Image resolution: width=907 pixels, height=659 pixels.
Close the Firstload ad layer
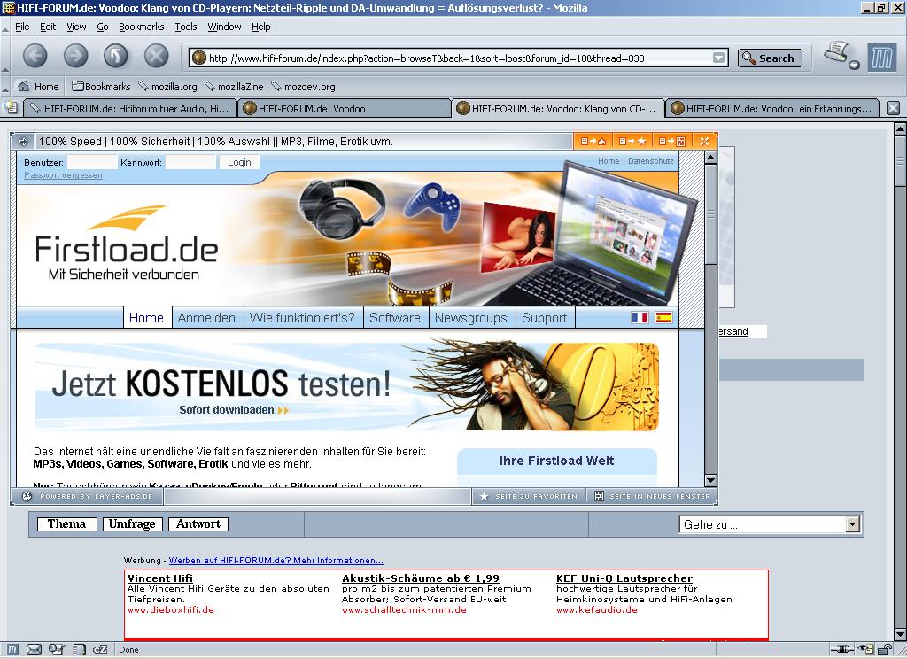704,141
